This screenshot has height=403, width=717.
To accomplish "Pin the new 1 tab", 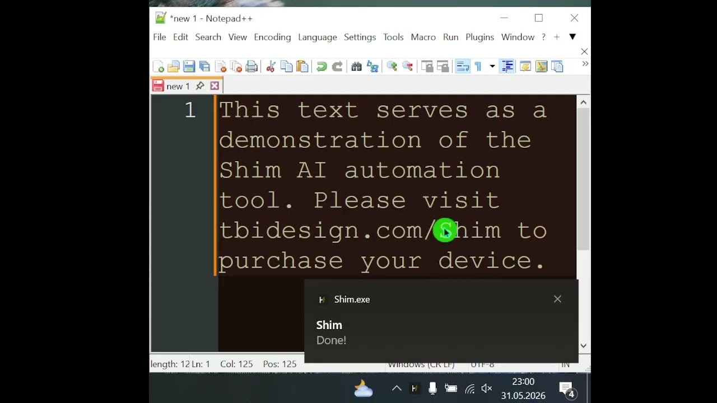I will tap(200, 86).
